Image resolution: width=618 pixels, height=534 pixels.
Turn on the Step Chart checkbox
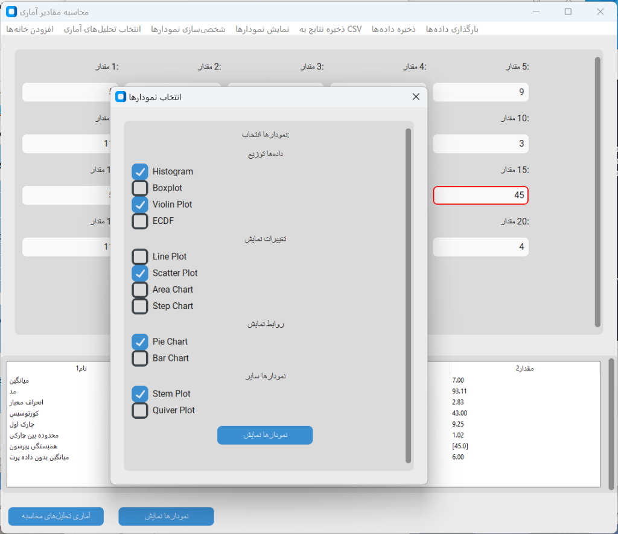coord(140,307)
